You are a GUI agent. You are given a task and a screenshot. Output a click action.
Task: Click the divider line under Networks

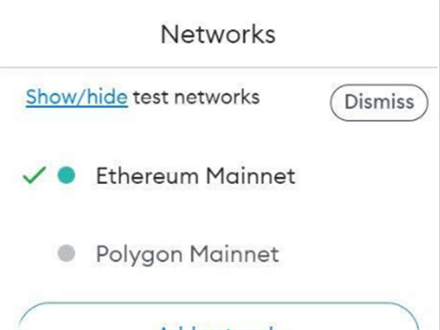[218, 68]
